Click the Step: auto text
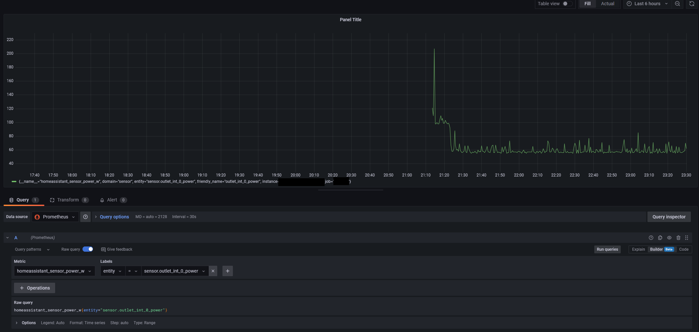Image resolution: width=699 pixels, height=332 pixels. pyautogui.click(x=119, y=323)
